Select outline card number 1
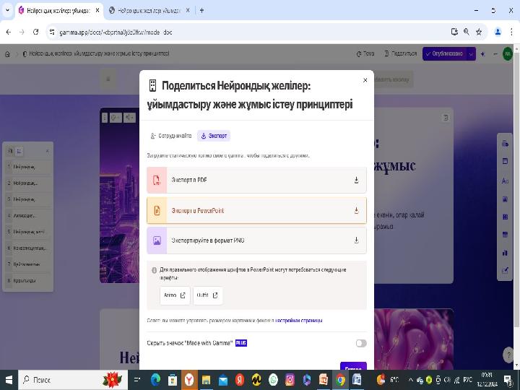This screenshot has width=520, height=390. point(28,167)
